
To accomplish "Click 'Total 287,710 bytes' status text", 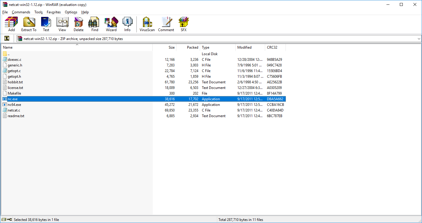I will [241, 220].
